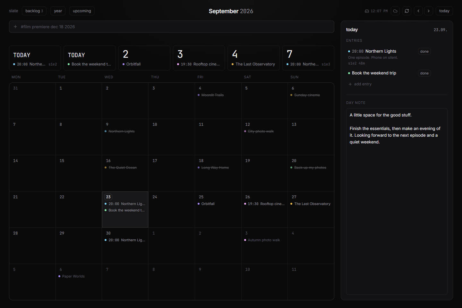This screenshot has height=308, width=462.
Task: Jump to today using the header today button
Action: 444,11
